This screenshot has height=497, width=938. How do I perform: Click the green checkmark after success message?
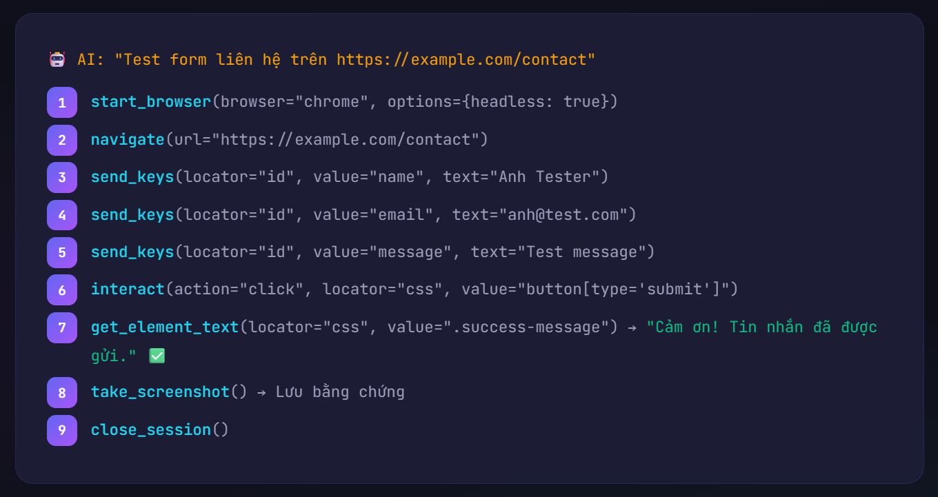(157, 356)
